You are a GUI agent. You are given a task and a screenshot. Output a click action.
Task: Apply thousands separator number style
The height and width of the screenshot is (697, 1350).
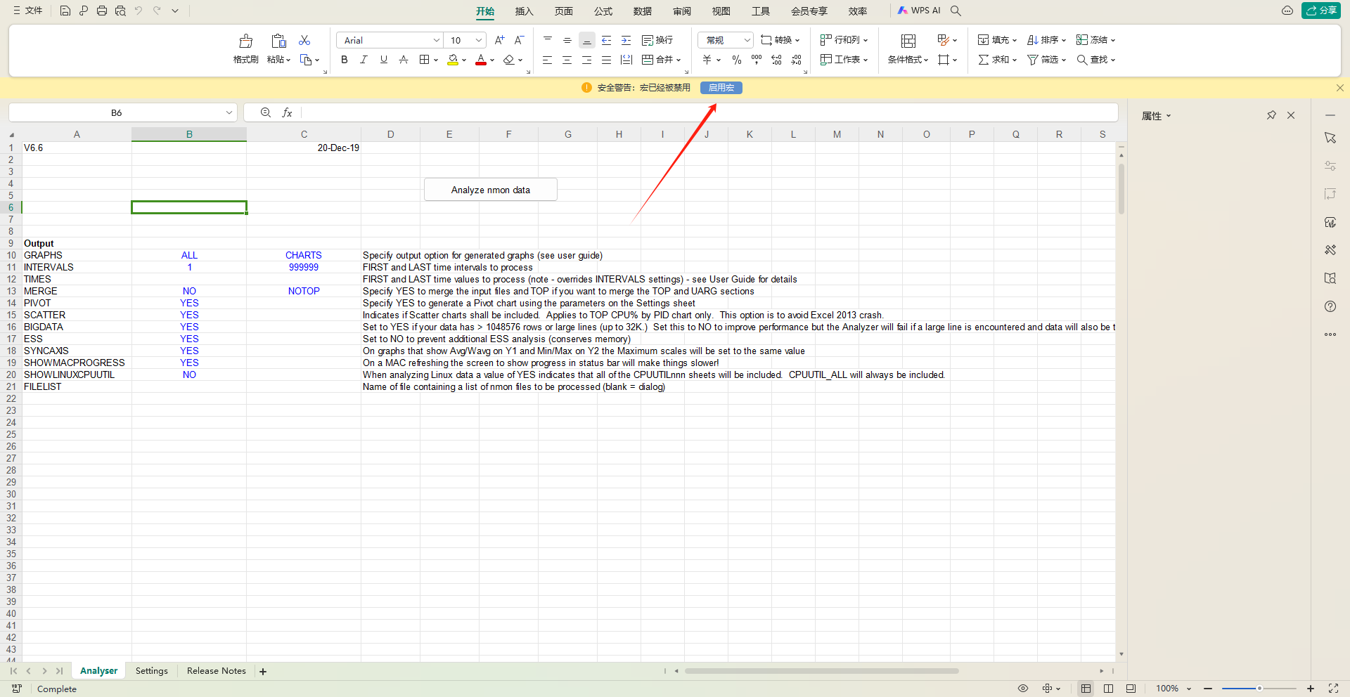tap(757, 60)
